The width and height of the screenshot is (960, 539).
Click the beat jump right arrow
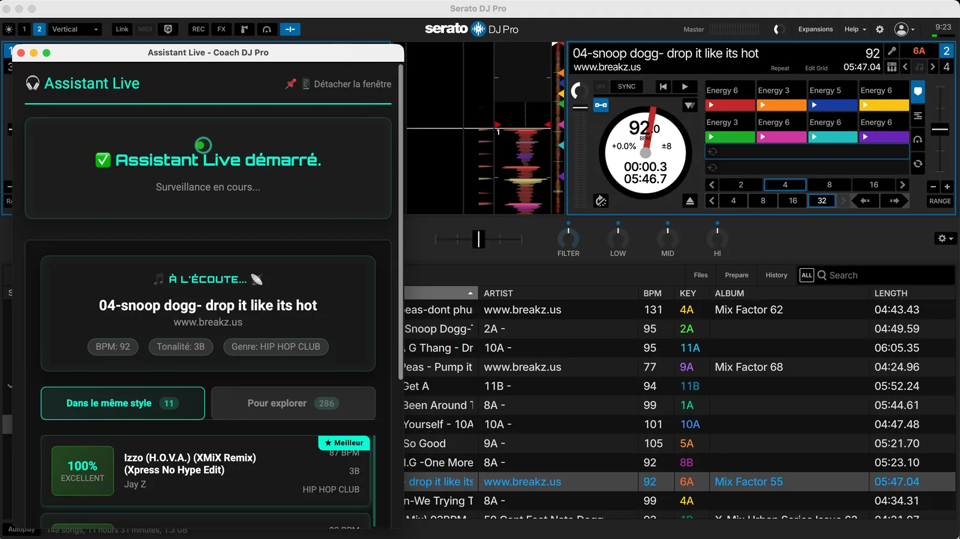pyautogui.click(x=895, y=201)
